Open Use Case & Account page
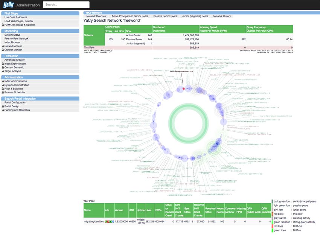Viewport: 320px width, 236px height. click(x=16, y=17)
